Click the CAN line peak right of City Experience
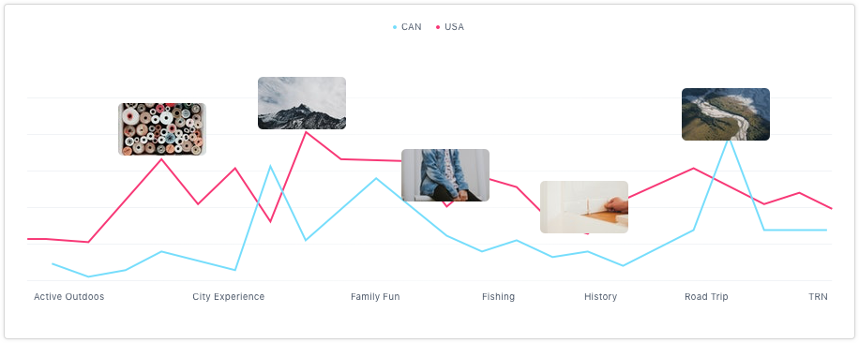 coord(269,165)
